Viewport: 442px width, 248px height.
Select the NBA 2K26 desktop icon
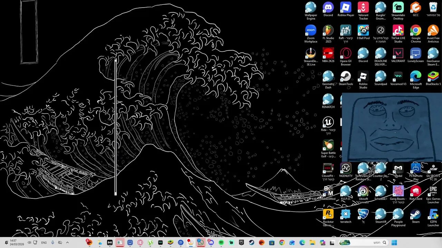point(328,55)
